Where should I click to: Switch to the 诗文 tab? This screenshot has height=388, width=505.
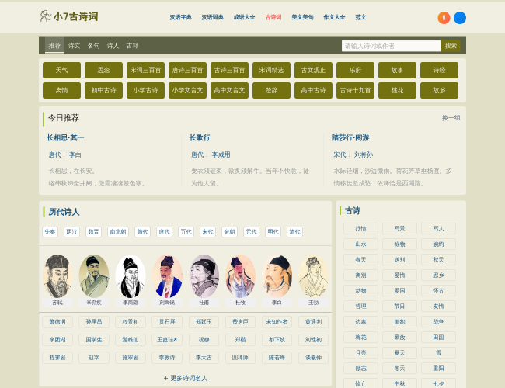[x=74, y=46]
